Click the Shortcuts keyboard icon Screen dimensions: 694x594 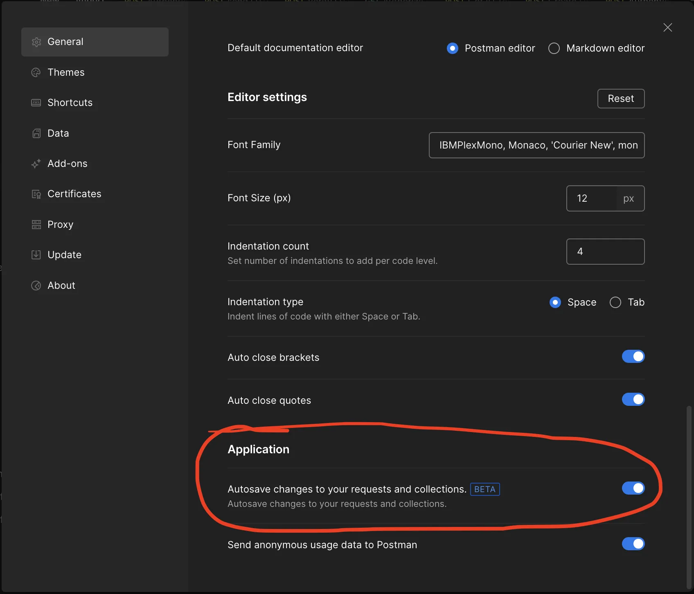pyautogui.click(x=36, y=103)
